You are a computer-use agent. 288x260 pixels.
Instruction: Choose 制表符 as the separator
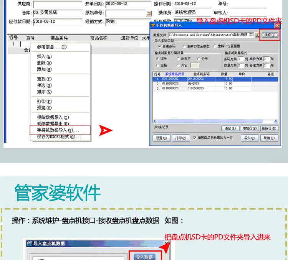coord(184,59)
